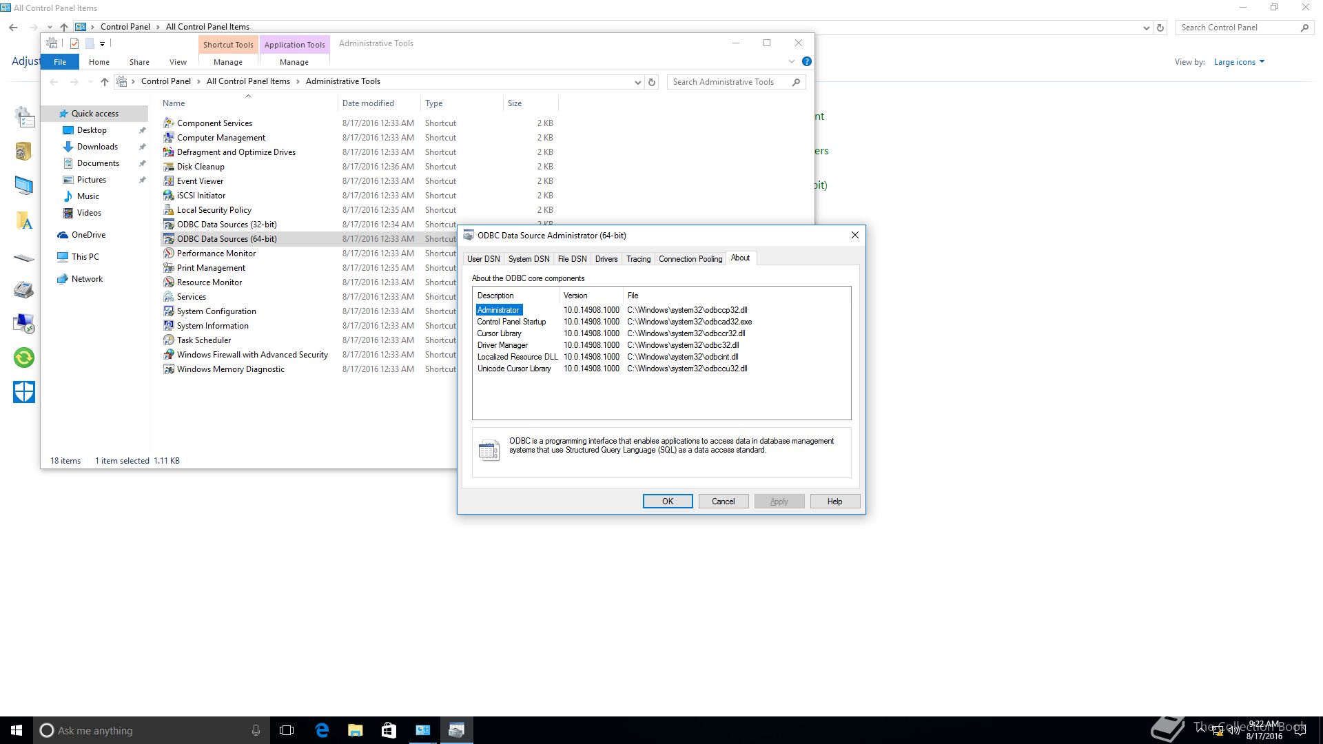Open Microsoft Edge from the taskbar
The width and height of the screenshot is (1323, 744).
click(x=322, y=730)
